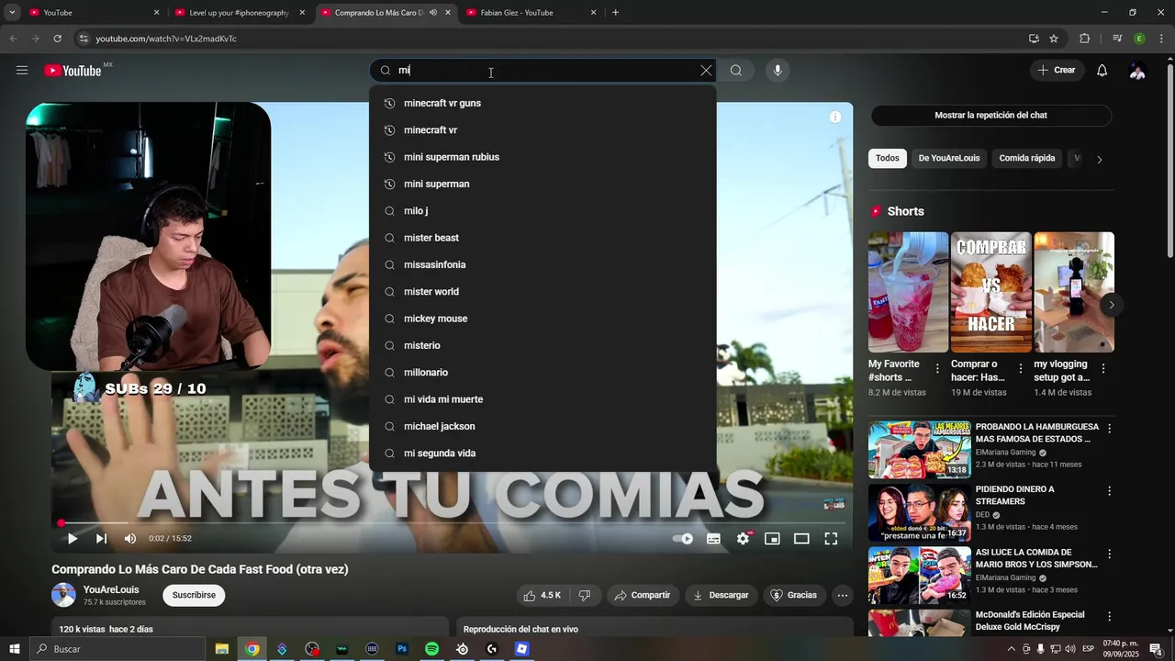Switch to theater mode
The image size is (1175, 661).
point(801,539)
